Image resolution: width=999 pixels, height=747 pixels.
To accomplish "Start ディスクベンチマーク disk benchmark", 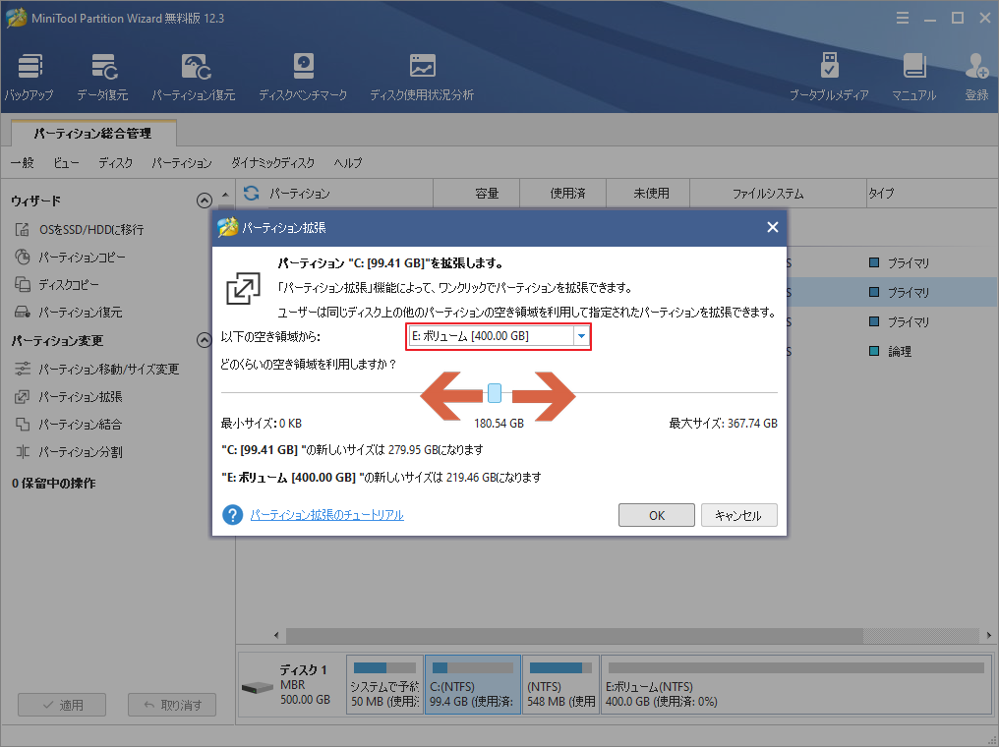I will point(303,78).
